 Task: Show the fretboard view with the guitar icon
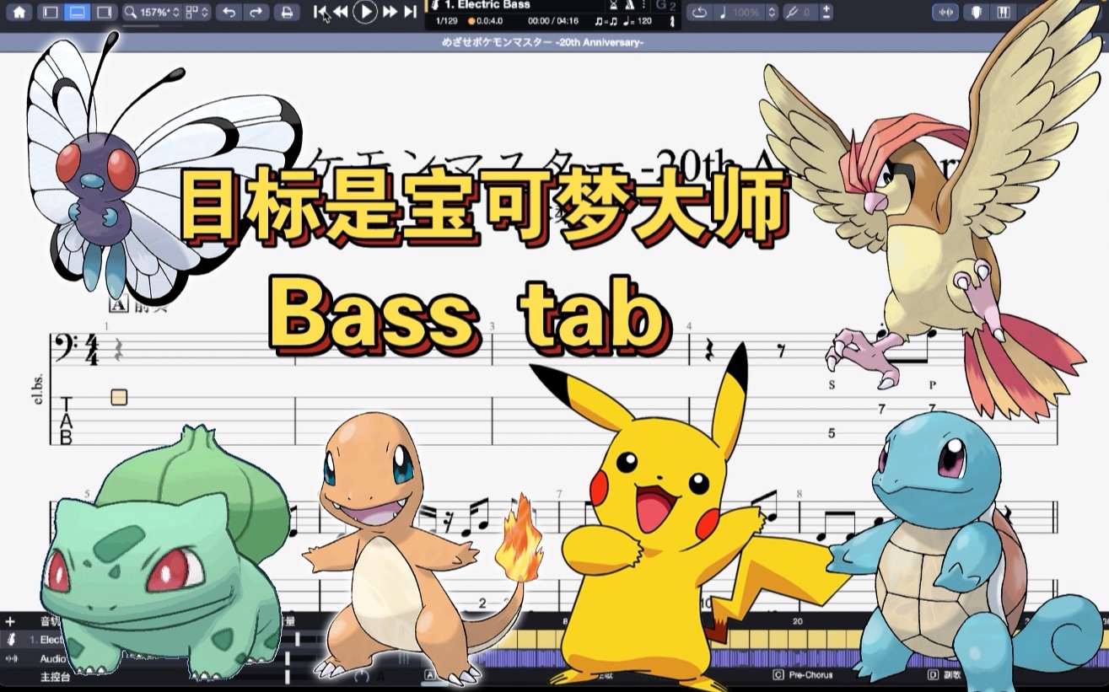click(x=975, y=13)
